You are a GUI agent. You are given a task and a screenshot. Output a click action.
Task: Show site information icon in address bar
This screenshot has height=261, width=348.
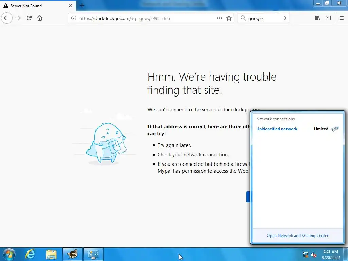(x=74, y=18)
